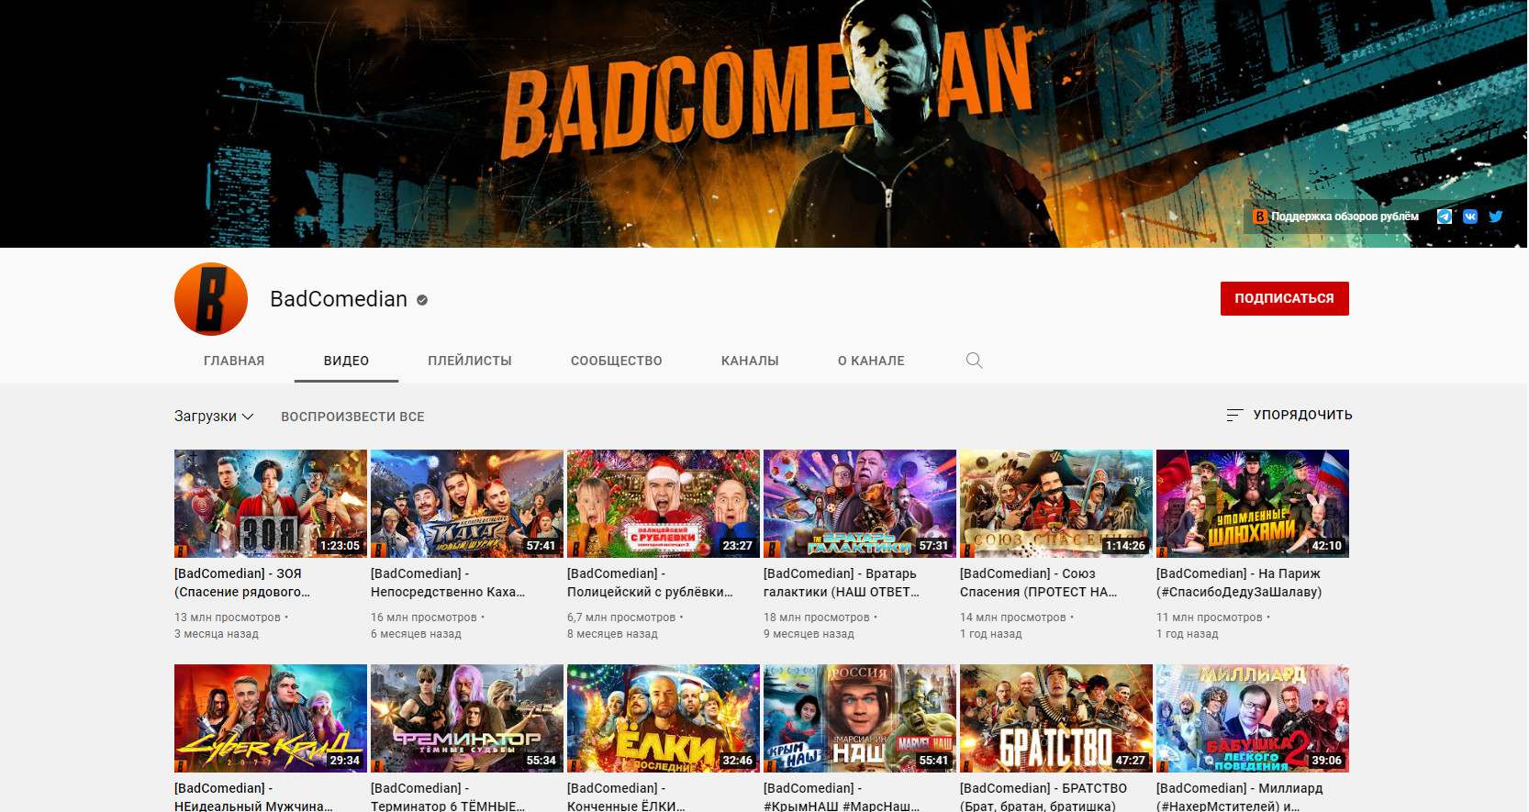Click the verified checkmark badge
The height and width of the screenshot is (812, 1529).
(422, 300)
